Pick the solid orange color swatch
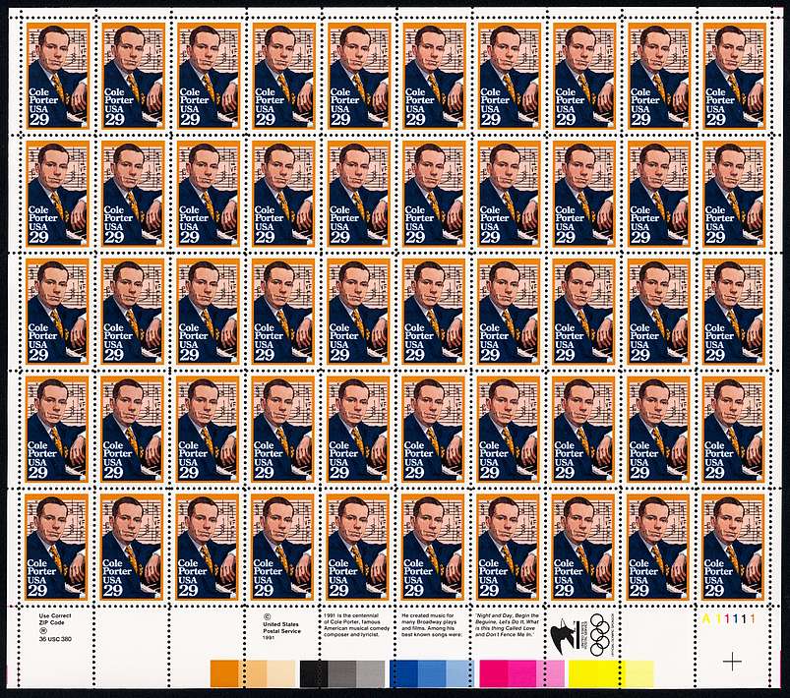790x698 pixels. click(x=224, y=673)
